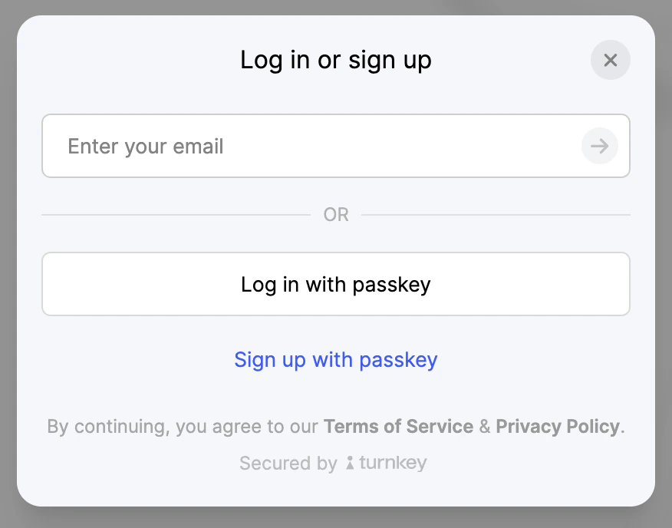
Task: Click inside the Enter your email field
Action: pos(230,146)
